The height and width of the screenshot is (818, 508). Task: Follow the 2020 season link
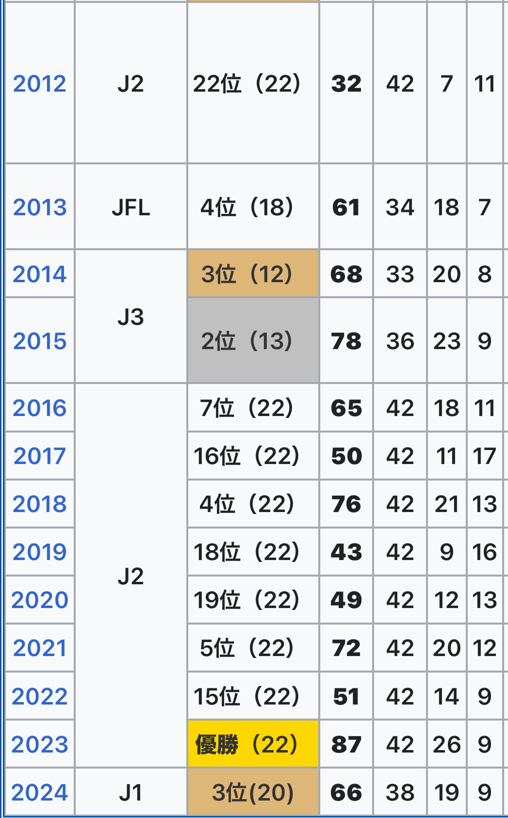[39, 600]
